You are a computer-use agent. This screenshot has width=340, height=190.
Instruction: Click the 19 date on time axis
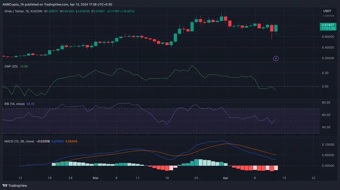click(49, 178)
